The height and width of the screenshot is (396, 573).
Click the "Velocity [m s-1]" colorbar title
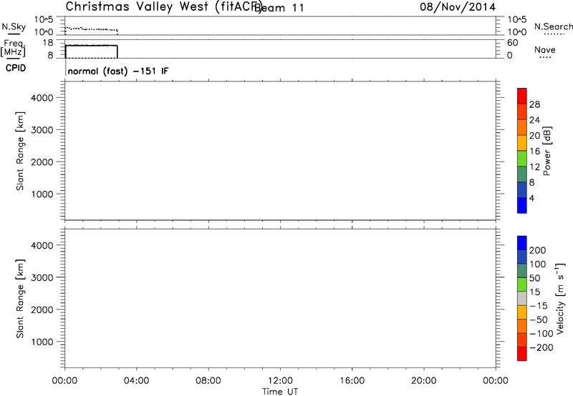coord(560,298)
